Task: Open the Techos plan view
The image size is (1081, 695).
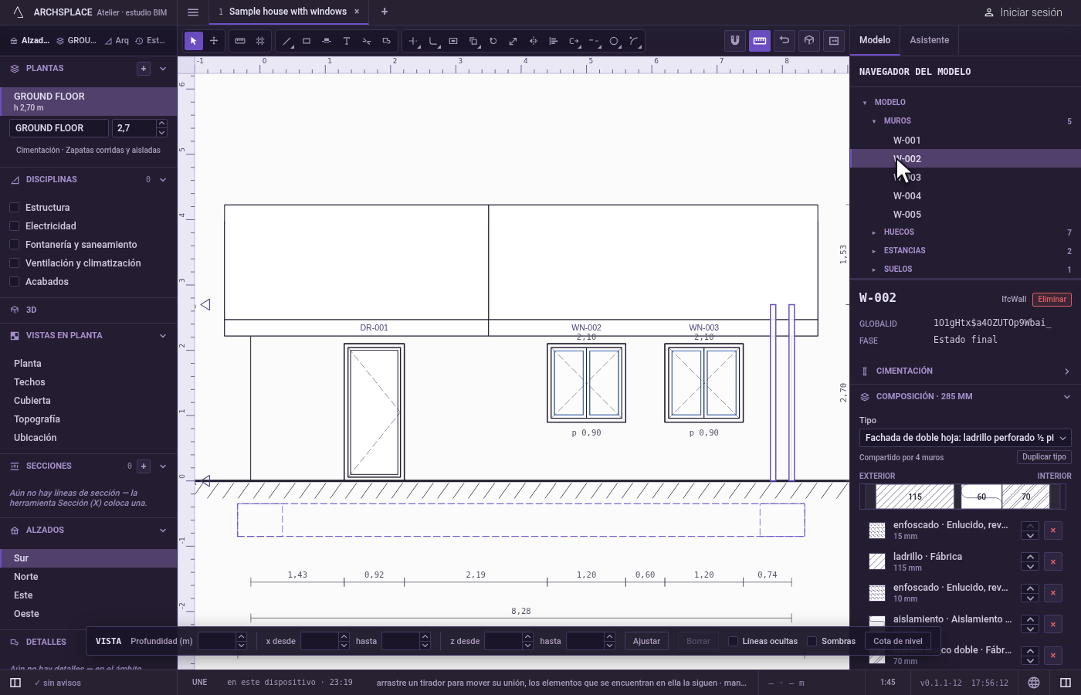Action: [x=89, y=382]
